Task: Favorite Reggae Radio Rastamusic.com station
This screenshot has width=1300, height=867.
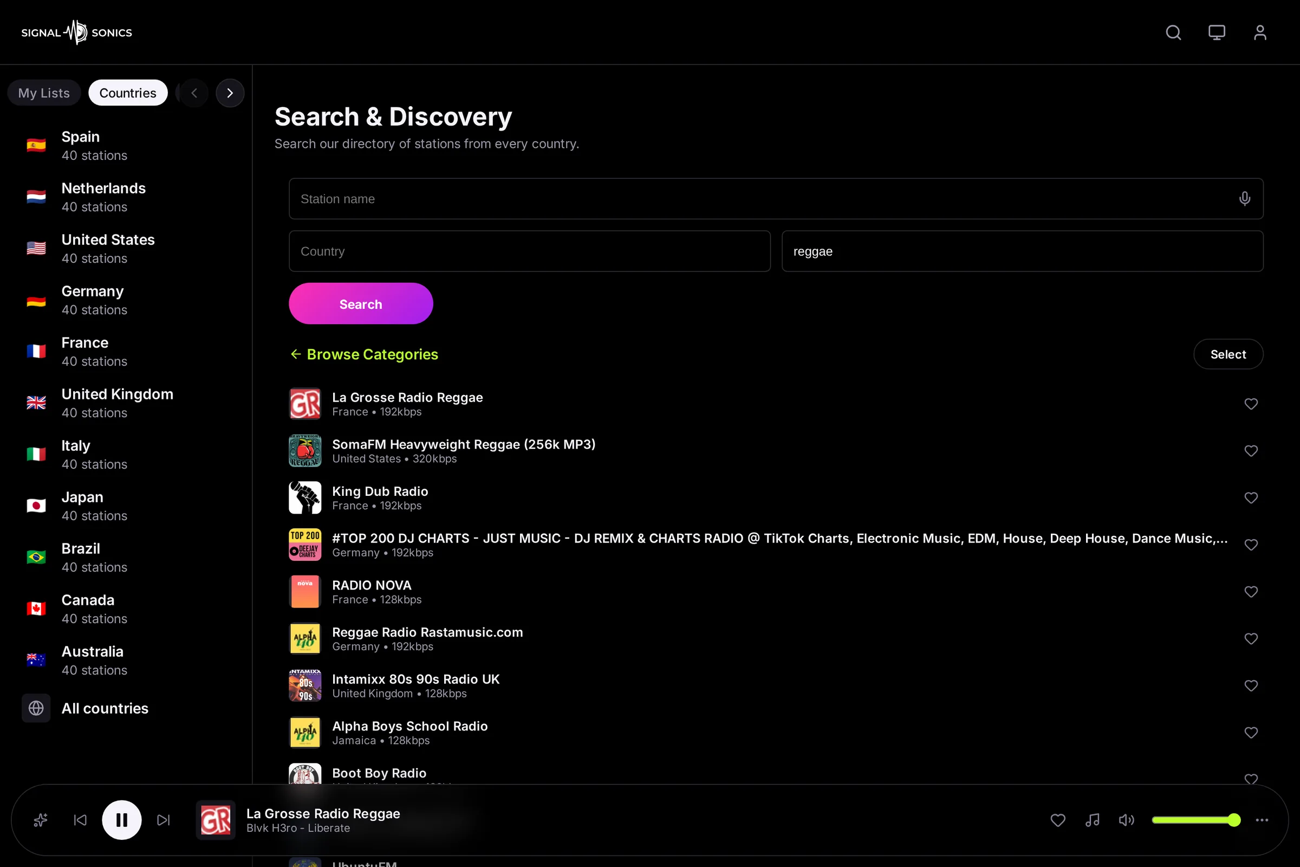Action: click(x=1251, y=639)
